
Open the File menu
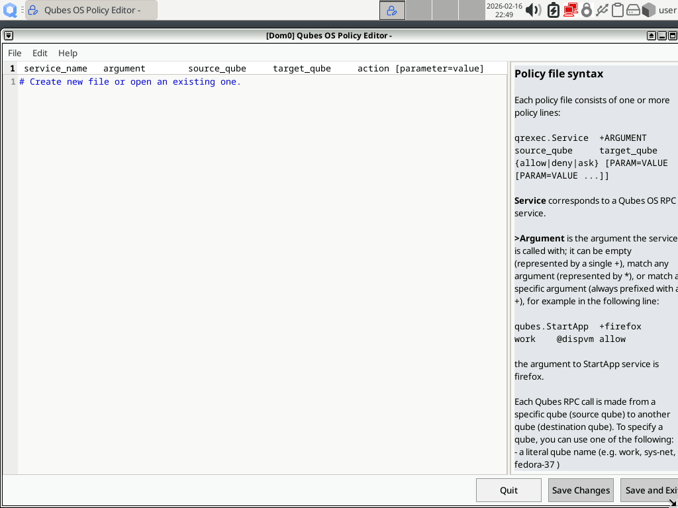click(x=15, y=53)
